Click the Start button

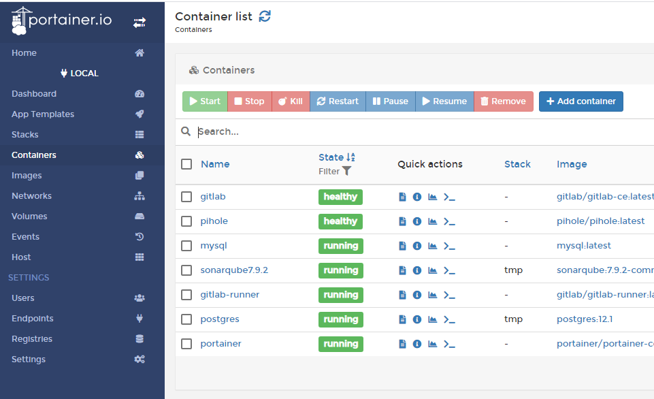point(205,101)
